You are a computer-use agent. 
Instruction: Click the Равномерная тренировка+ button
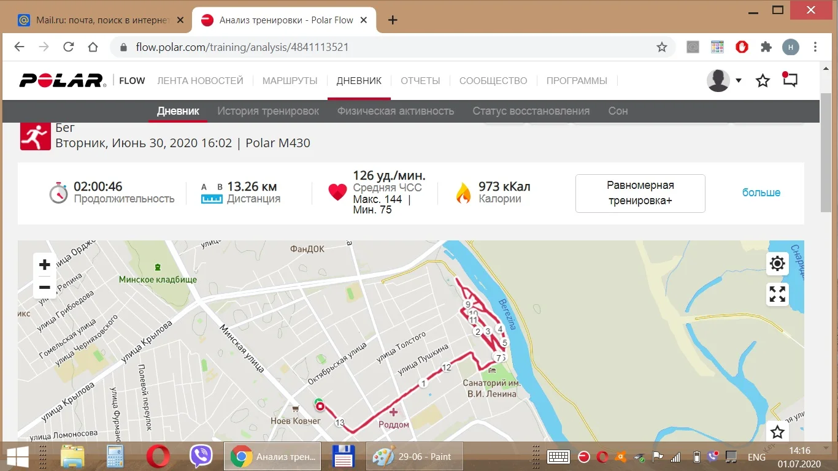[640, 193]
